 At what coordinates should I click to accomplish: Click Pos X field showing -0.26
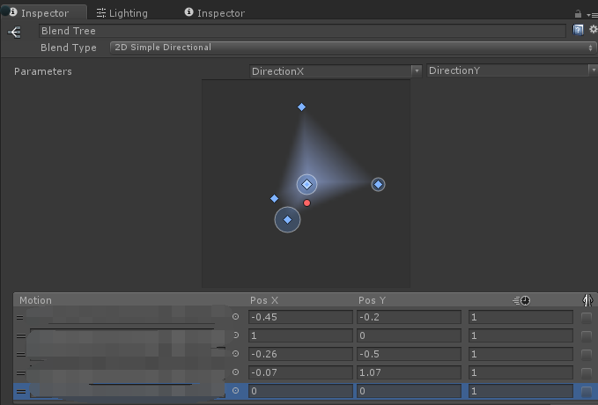300,354
